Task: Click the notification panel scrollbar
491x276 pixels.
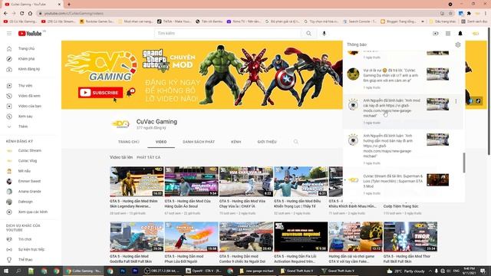Action: [x=464, y=163]
